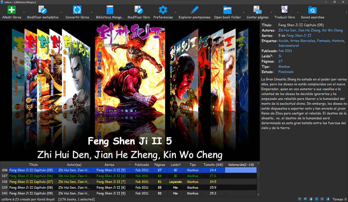Click the Añadir libros icon
348x202 pixels.
click(12, 10)
